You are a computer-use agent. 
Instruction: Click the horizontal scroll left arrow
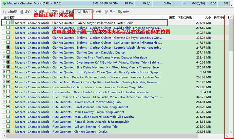pos(4,136)
